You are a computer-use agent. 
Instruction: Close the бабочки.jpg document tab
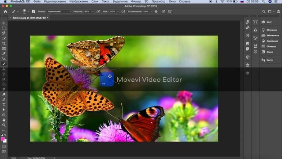coord(10,18)
